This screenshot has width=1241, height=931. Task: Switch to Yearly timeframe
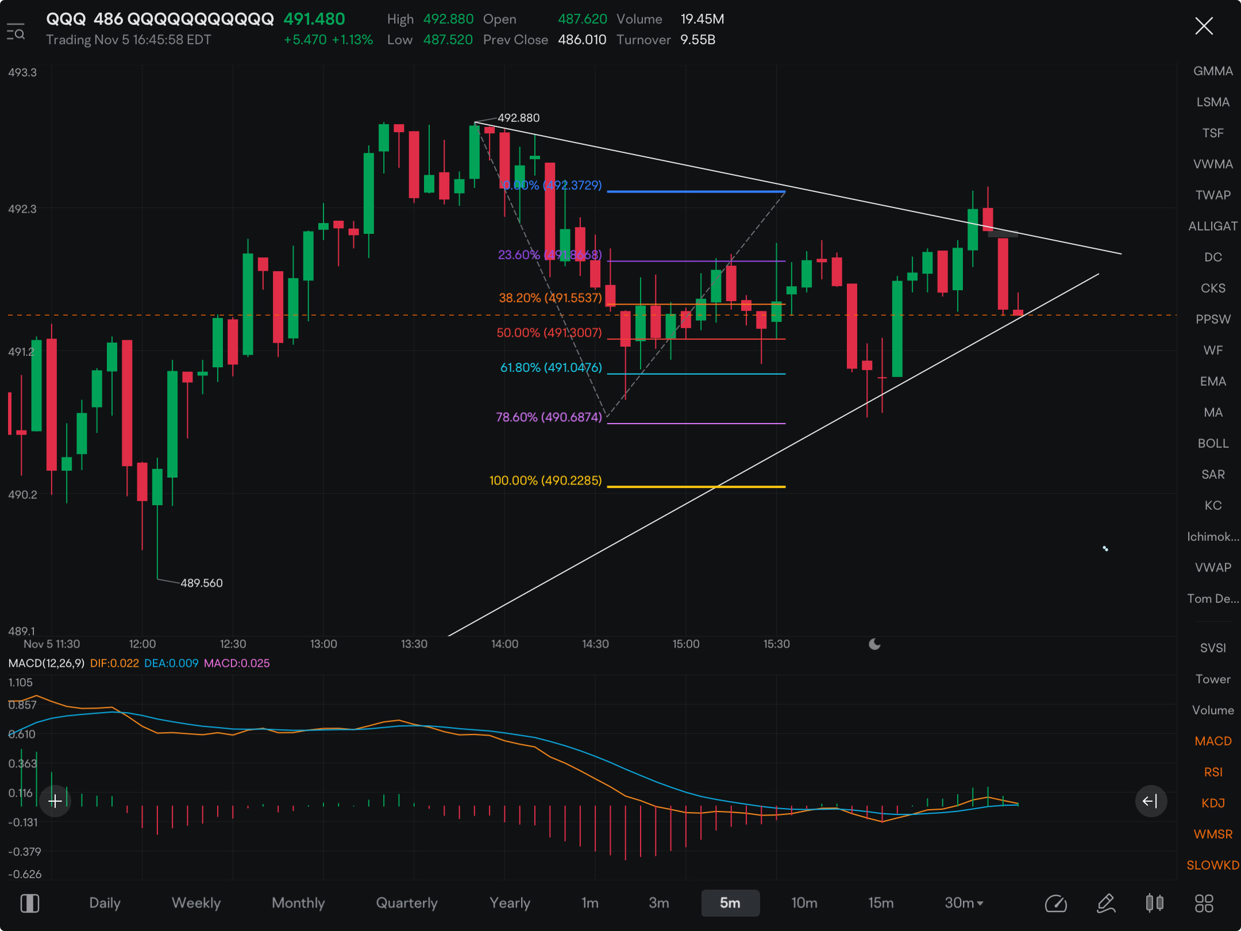[510, 903]
